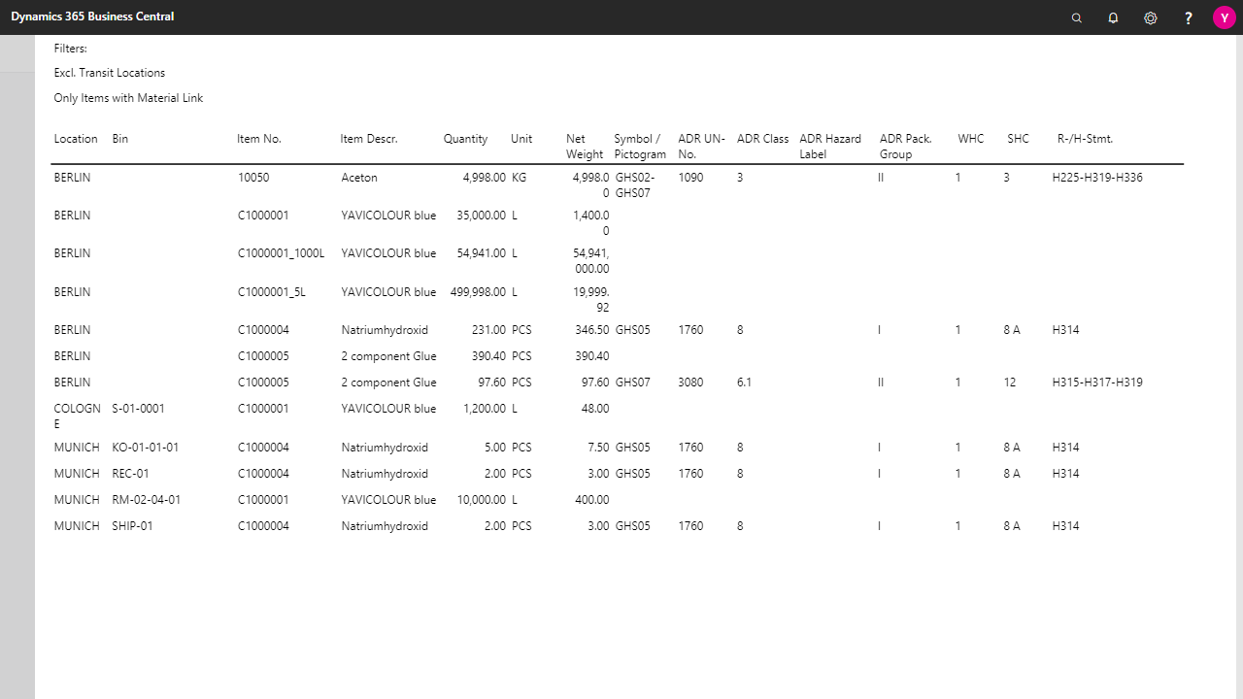Click the GHS07 symbol in glue row
Screen dimensions: 1243x699
pos(633,383)
